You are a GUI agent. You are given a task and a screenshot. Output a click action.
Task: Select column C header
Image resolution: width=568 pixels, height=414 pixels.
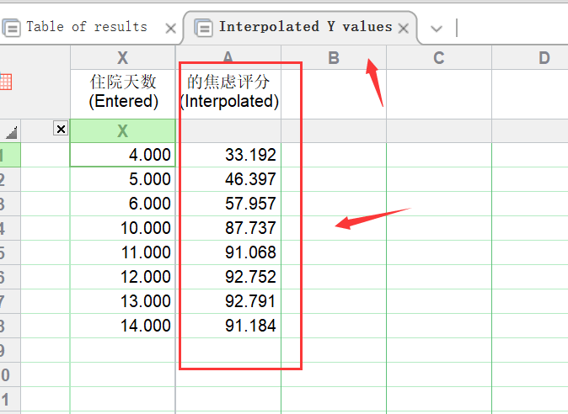(x=439, y=57)
